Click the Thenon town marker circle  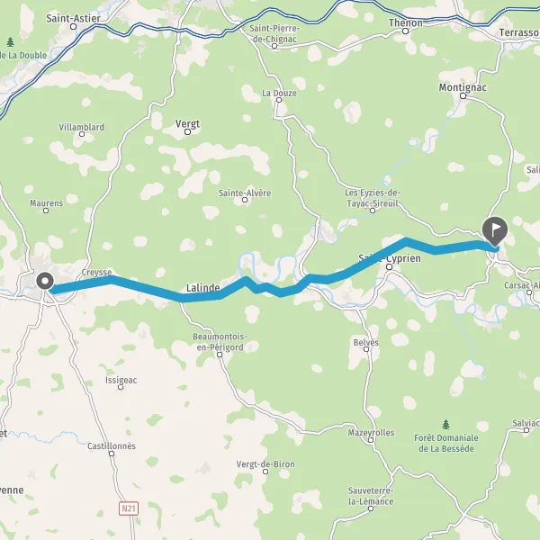click(x=406, y=31)
